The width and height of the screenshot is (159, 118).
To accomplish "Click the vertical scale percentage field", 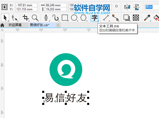I will [x=74, y=9].
